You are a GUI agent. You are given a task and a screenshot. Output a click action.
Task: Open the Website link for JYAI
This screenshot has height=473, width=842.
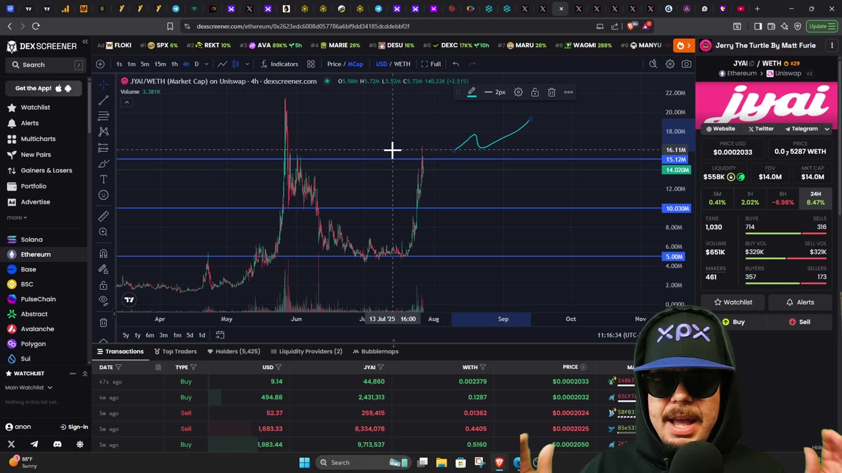click(x=720, y=129)
